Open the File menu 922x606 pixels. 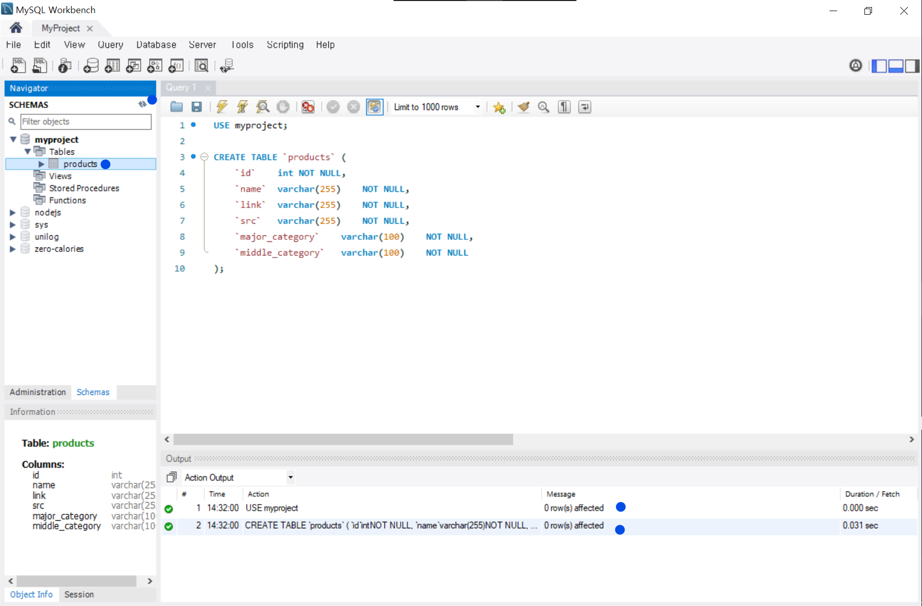point(14,44)
